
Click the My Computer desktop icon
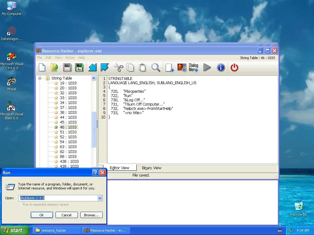tap(12, 8)
